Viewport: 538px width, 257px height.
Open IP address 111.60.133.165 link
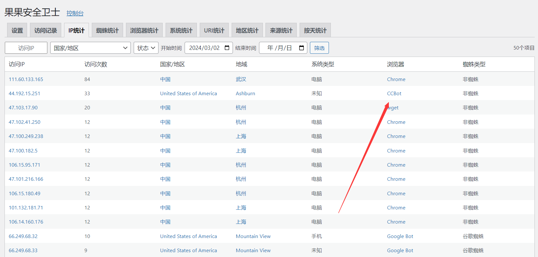[26, 79]
